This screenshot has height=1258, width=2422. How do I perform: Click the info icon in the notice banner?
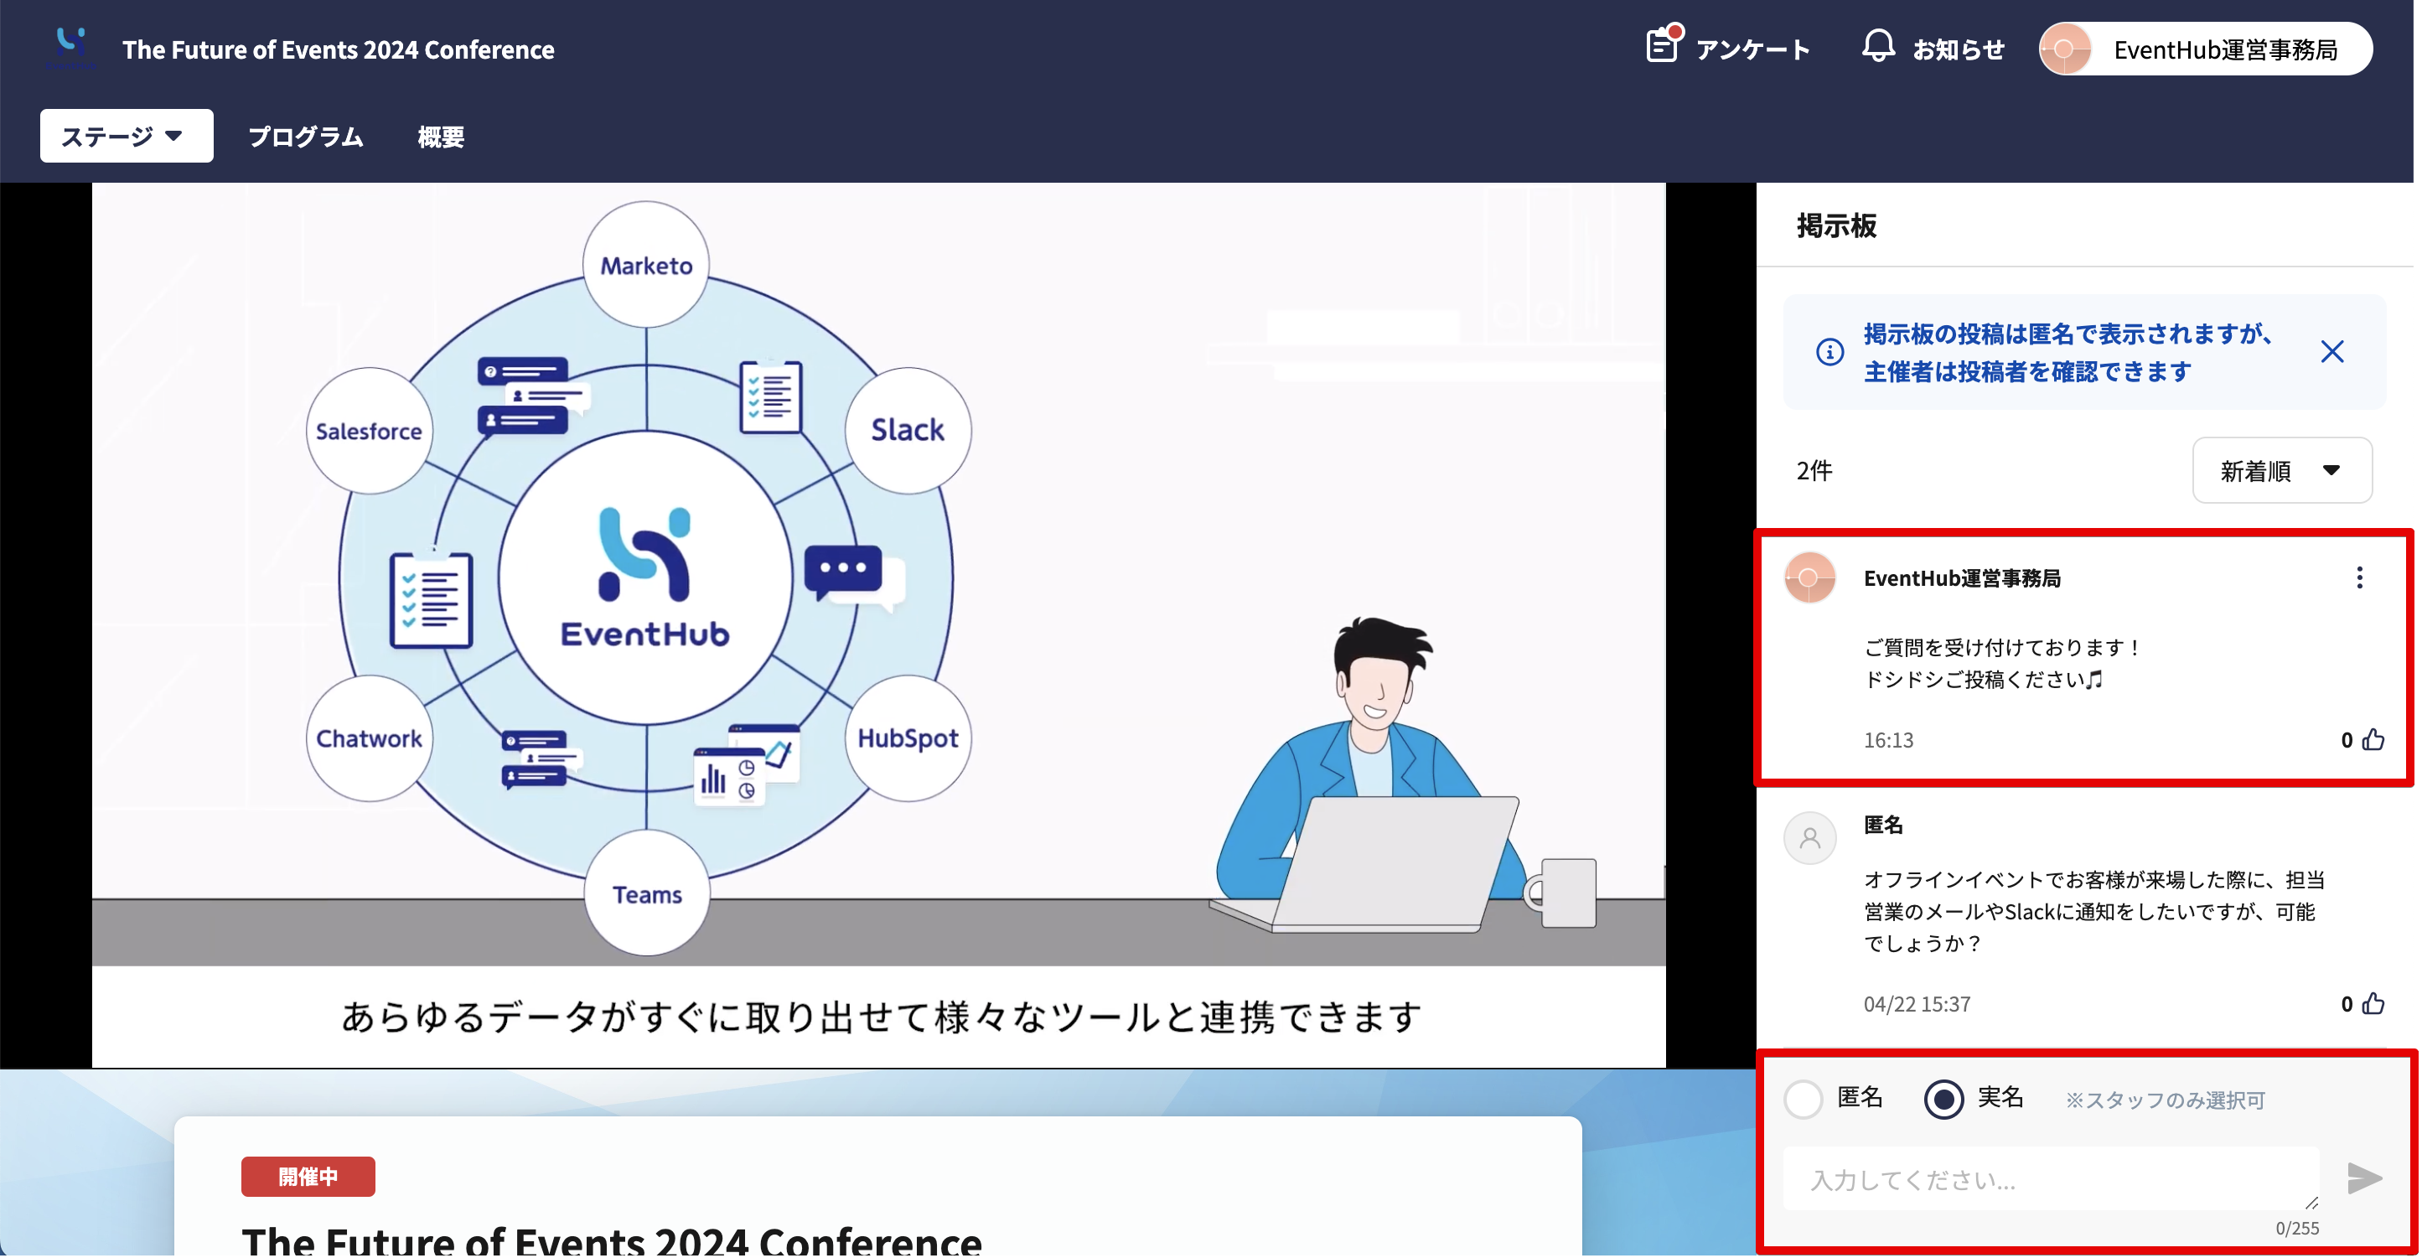[x=1829, y=352]
